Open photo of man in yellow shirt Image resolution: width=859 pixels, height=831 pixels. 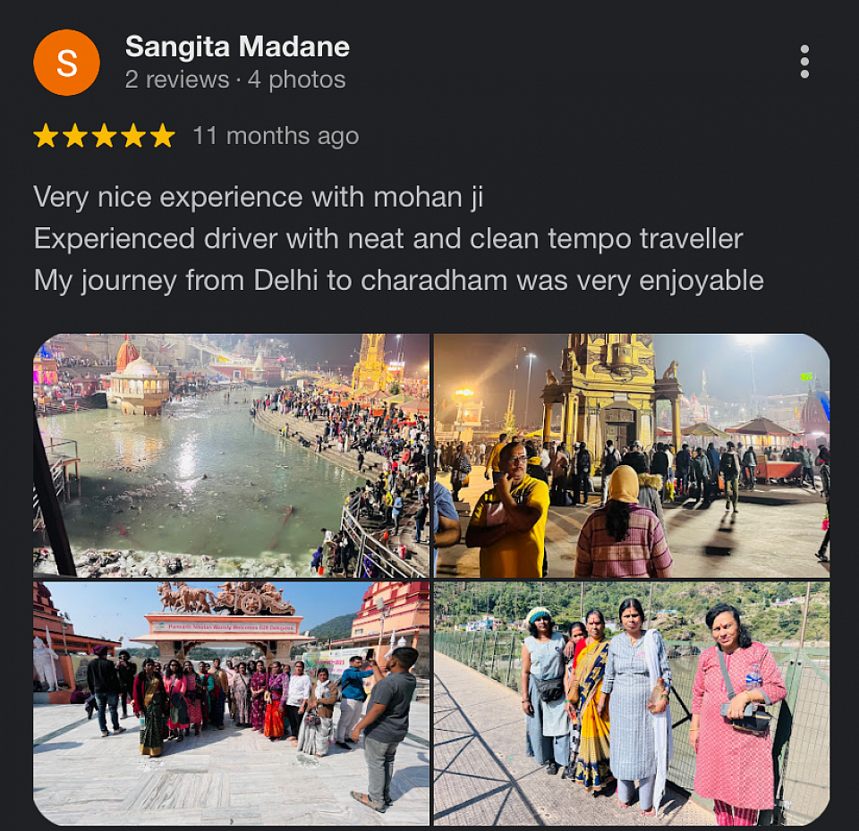click(x=632, y=455)
